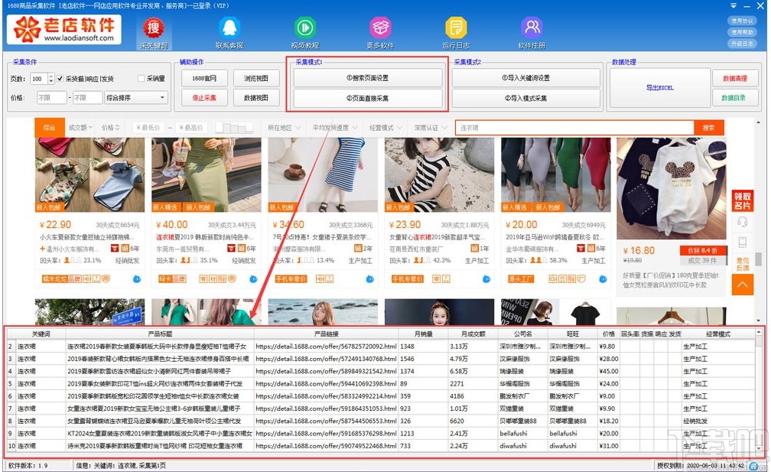771x472 pixels.
Task: Uncheck the 采货摘响应发货 checkbox
Action: coord(60,78)
